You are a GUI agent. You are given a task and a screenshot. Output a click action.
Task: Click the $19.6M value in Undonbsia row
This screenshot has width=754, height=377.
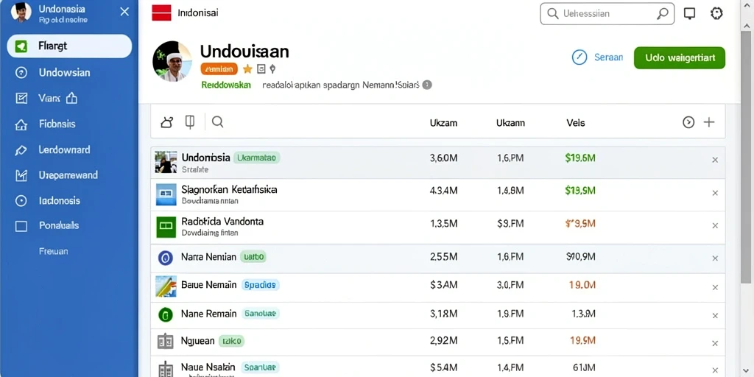580,158
